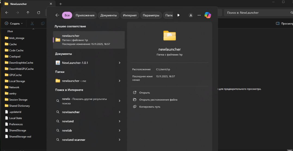Viewport: 293px width, 151px height.
Task: Click Открыть to open the folder
Action: (144, 93)
